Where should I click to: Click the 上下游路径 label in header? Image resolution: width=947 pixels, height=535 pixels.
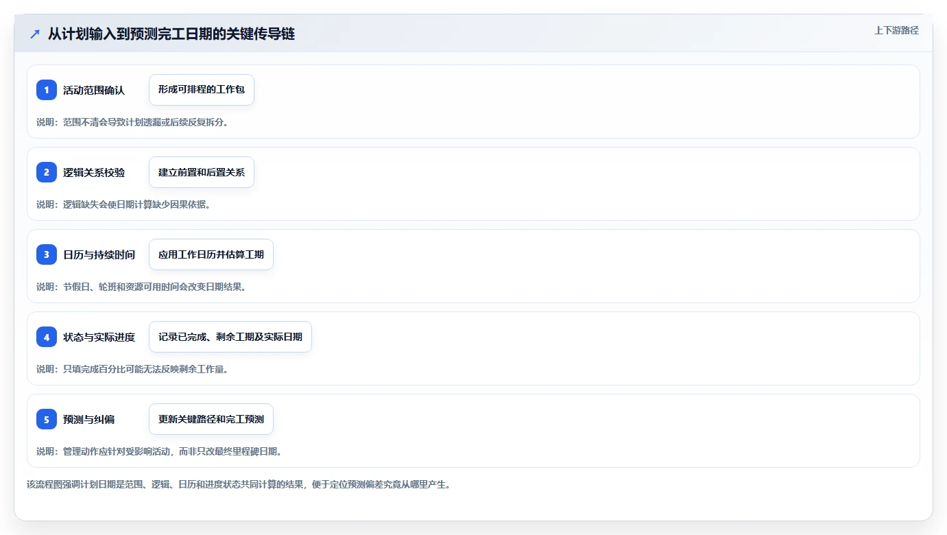[x=896, y=30]
